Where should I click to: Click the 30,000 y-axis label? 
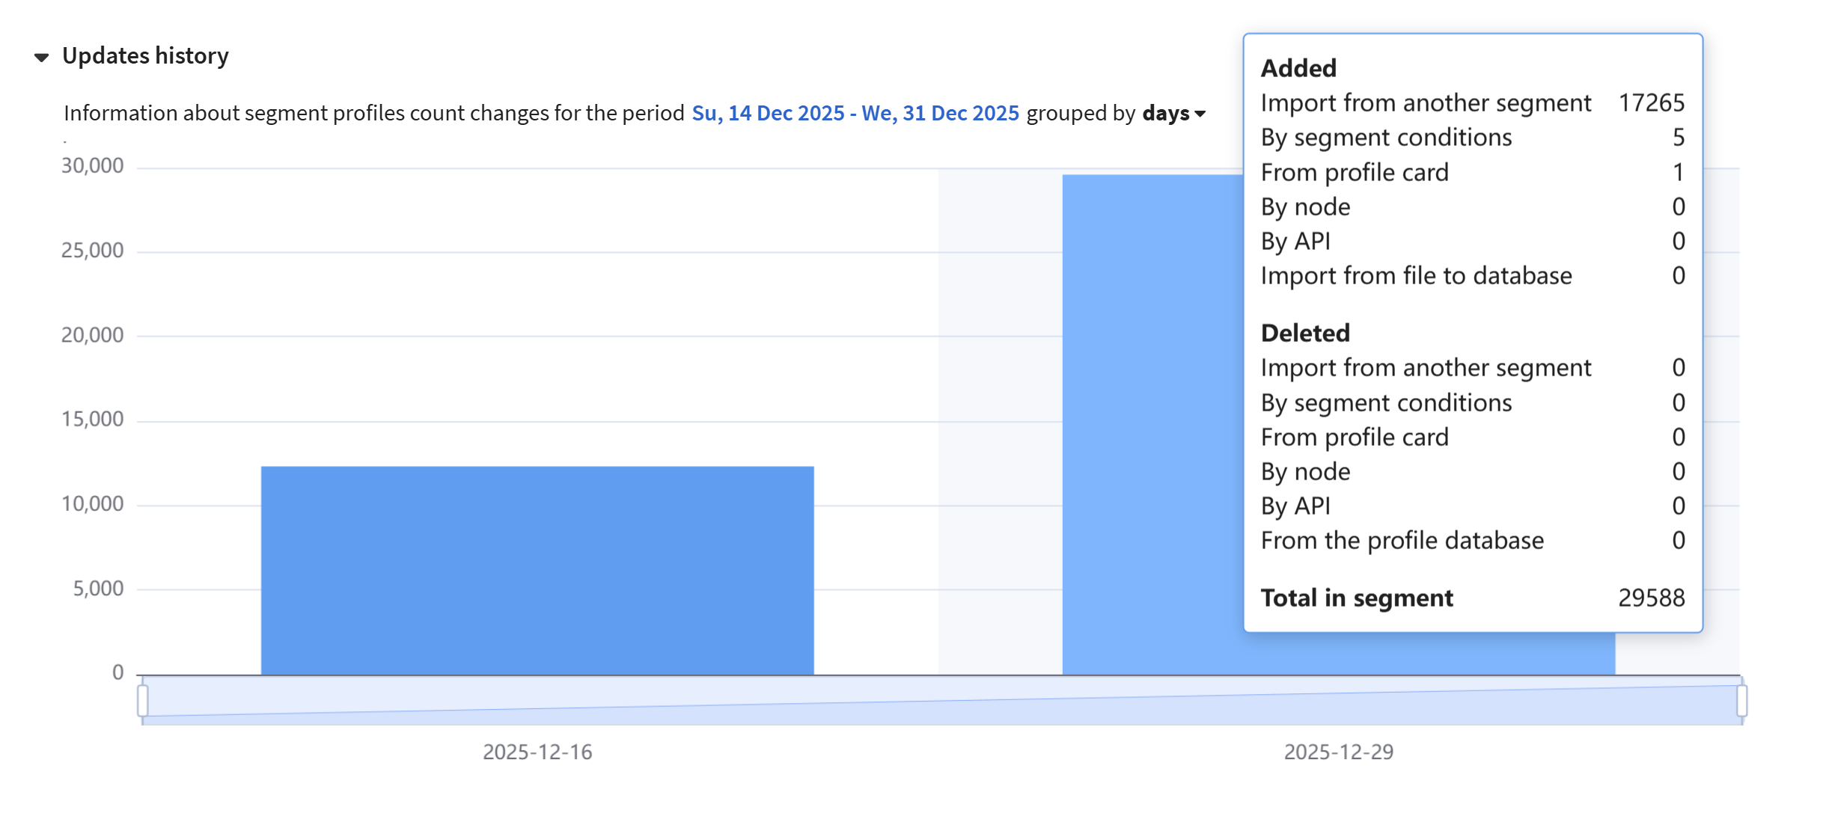(x=92, y=166)
